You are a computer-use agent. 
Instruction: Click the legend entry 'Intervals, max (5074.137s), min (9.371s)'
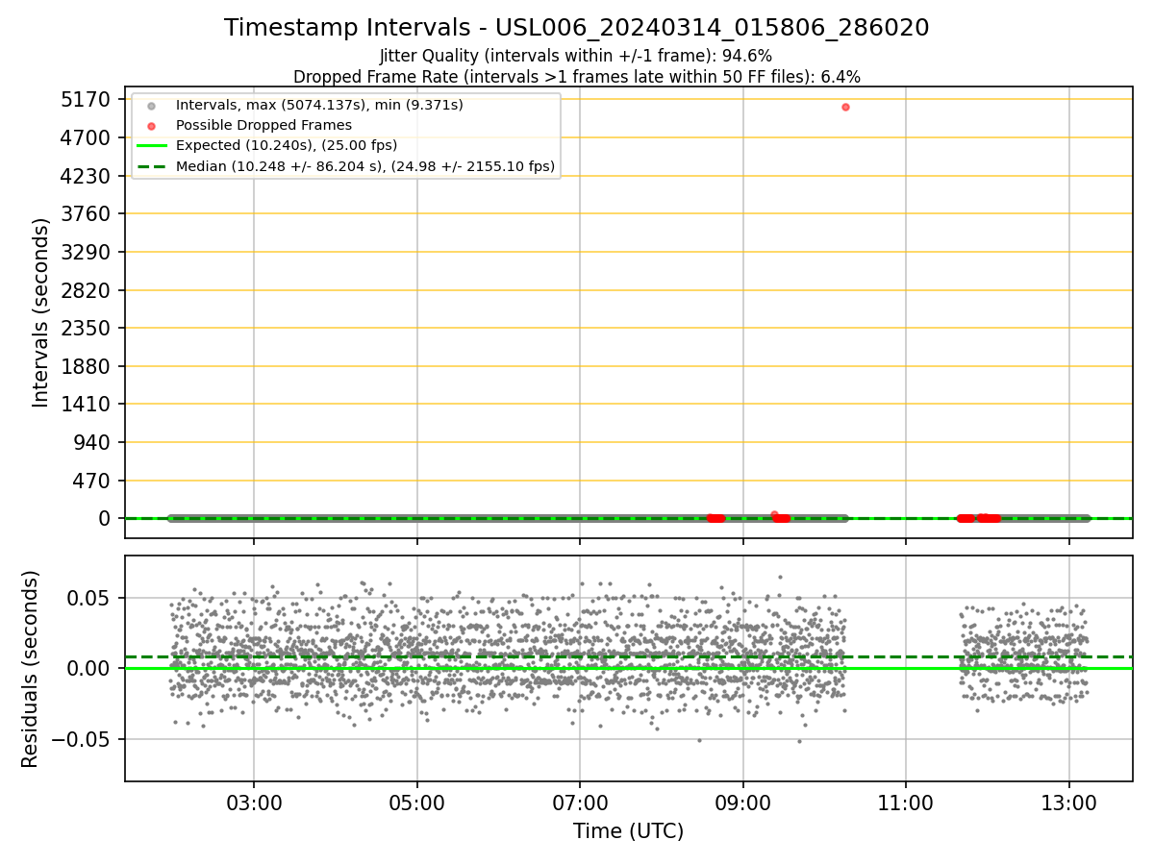pyautogui.click(x=319, y=105)
